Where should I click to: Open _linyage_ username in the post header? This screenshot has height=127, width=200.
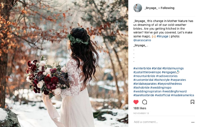tap(151, 8)
